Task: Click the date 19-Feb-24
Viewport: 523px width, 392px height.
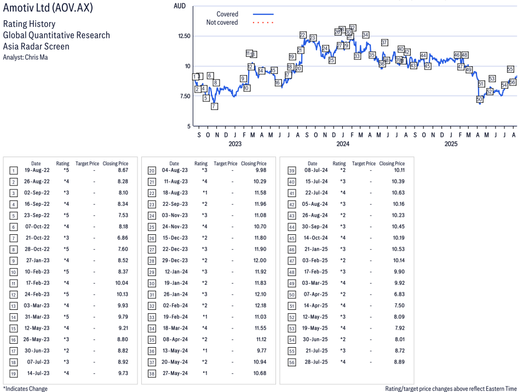Action: [175, 316]
